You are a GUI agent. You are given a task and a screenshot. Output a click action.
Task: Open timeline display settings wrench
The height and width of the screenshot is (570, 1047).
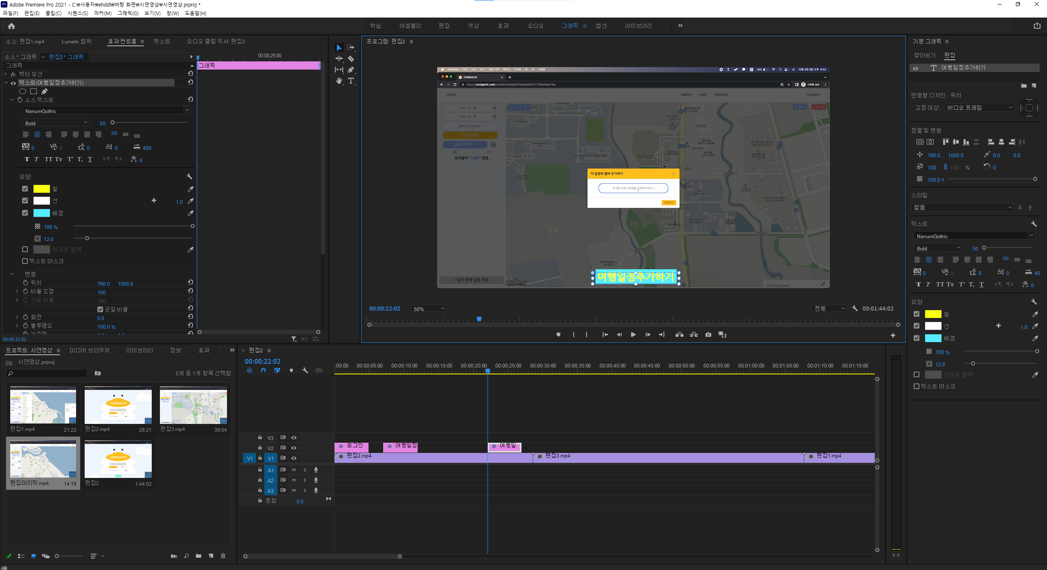305,370
